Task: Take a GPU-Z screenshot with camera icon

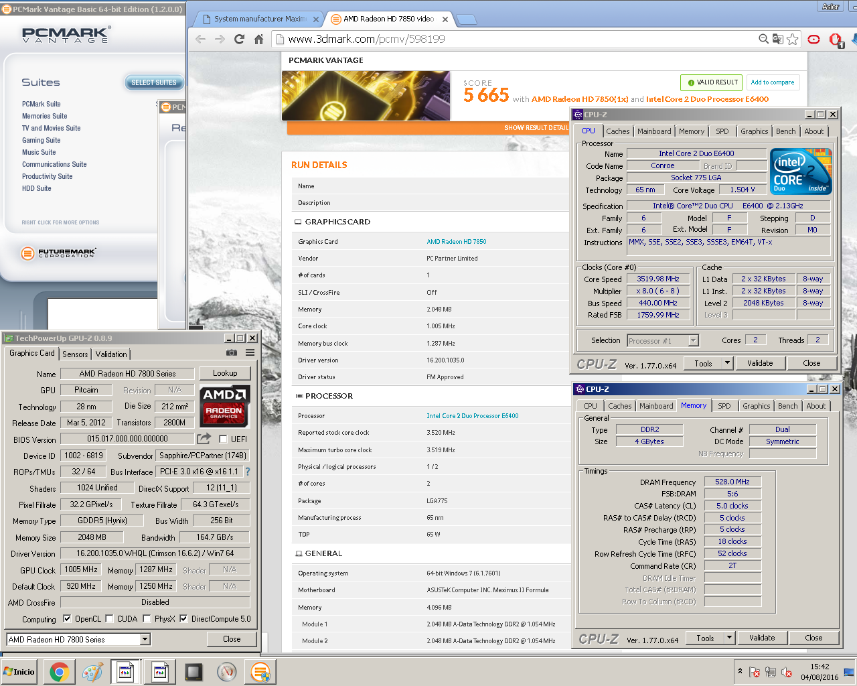Action: [232, 352]
